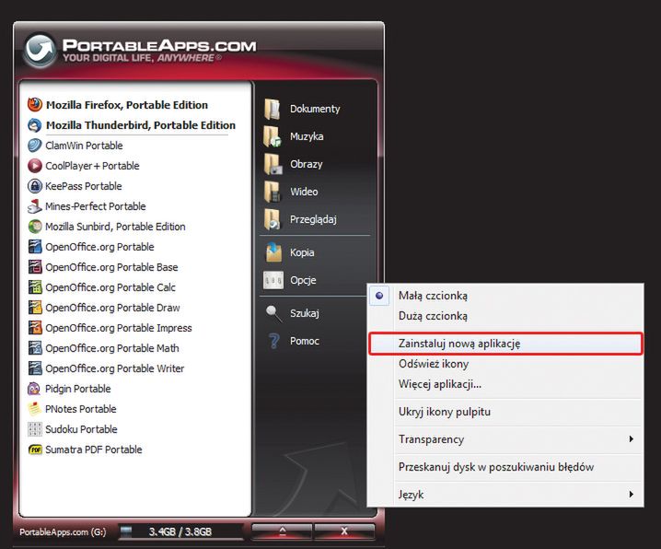This screenshot has height=549, width=661.
Task: Click the Przeglądaj folder icon
Action: pos(273,219)
